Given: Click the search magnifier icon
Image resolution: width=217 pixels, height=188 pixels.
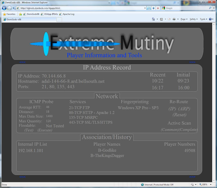Looking at the screenshot, I should [210, 8].
